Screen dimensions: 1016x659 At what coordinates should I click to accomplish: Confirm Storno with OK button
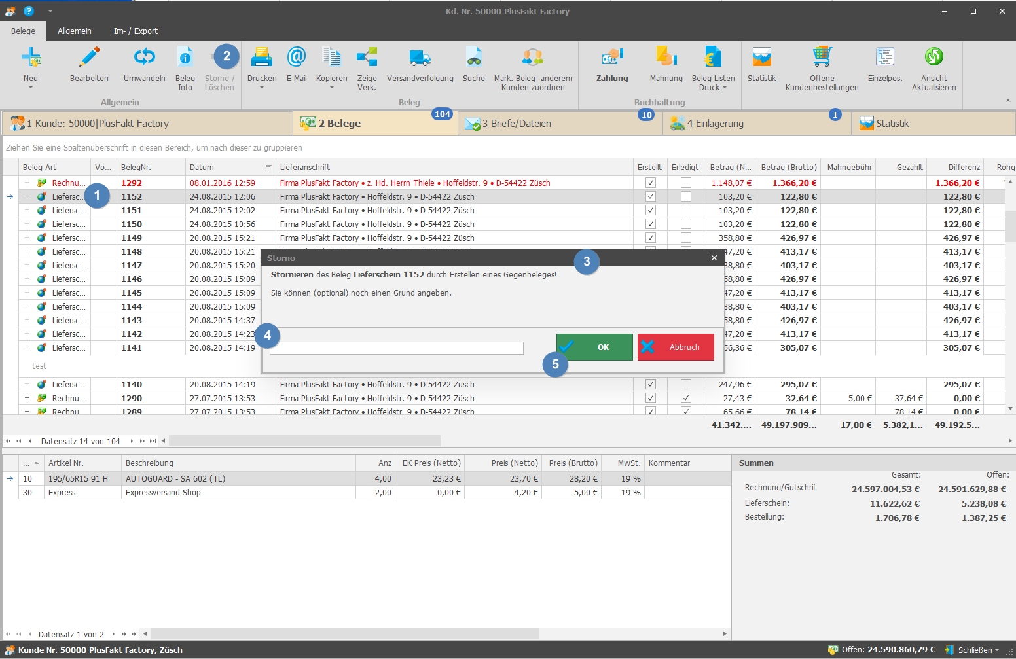tap(594, 347)
